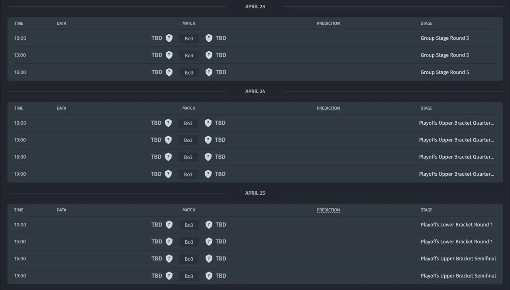Open Group Stage Round 5 stage at 16:00
Image resolution: width=510 pixels, height=290 pixels.
445,72
